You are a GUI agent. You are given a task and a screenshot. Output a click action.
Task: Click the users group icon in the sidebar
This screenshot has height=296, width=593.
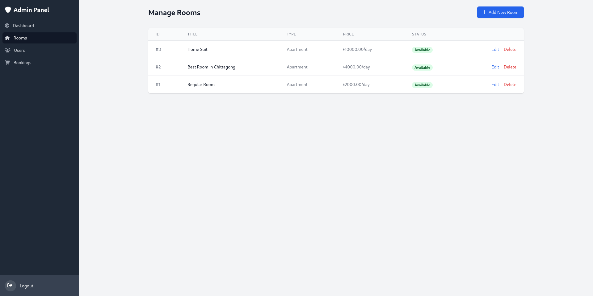click(7, 50)
